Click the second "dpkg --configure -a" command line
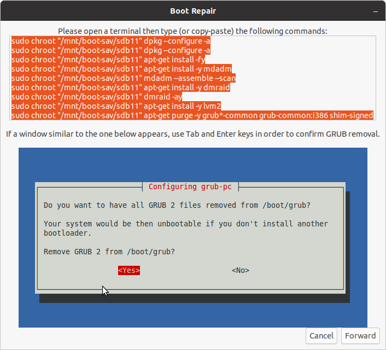This screenshot has width=386, height=350. coord(110,51)
